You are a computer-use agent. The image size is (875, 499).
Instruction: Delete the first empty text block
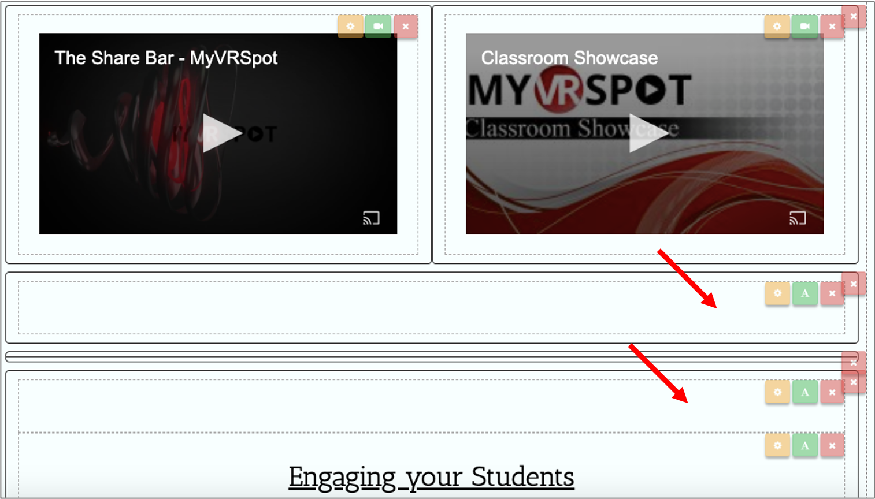(832, 293)
